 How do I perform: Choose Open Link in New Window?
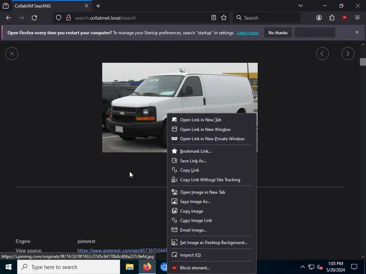coord(212,129)
